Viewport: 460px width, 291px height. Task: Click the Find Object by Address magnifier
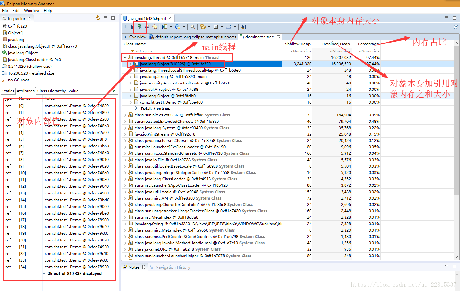192,27
